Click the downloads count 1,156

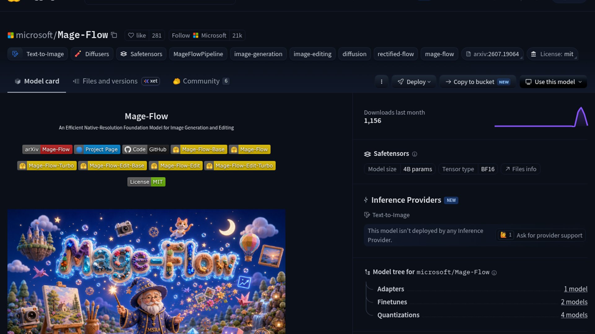tap(372, 121)
